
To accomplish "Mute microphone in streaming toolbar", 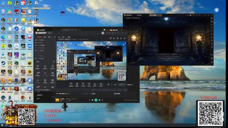I will point(95,84).
